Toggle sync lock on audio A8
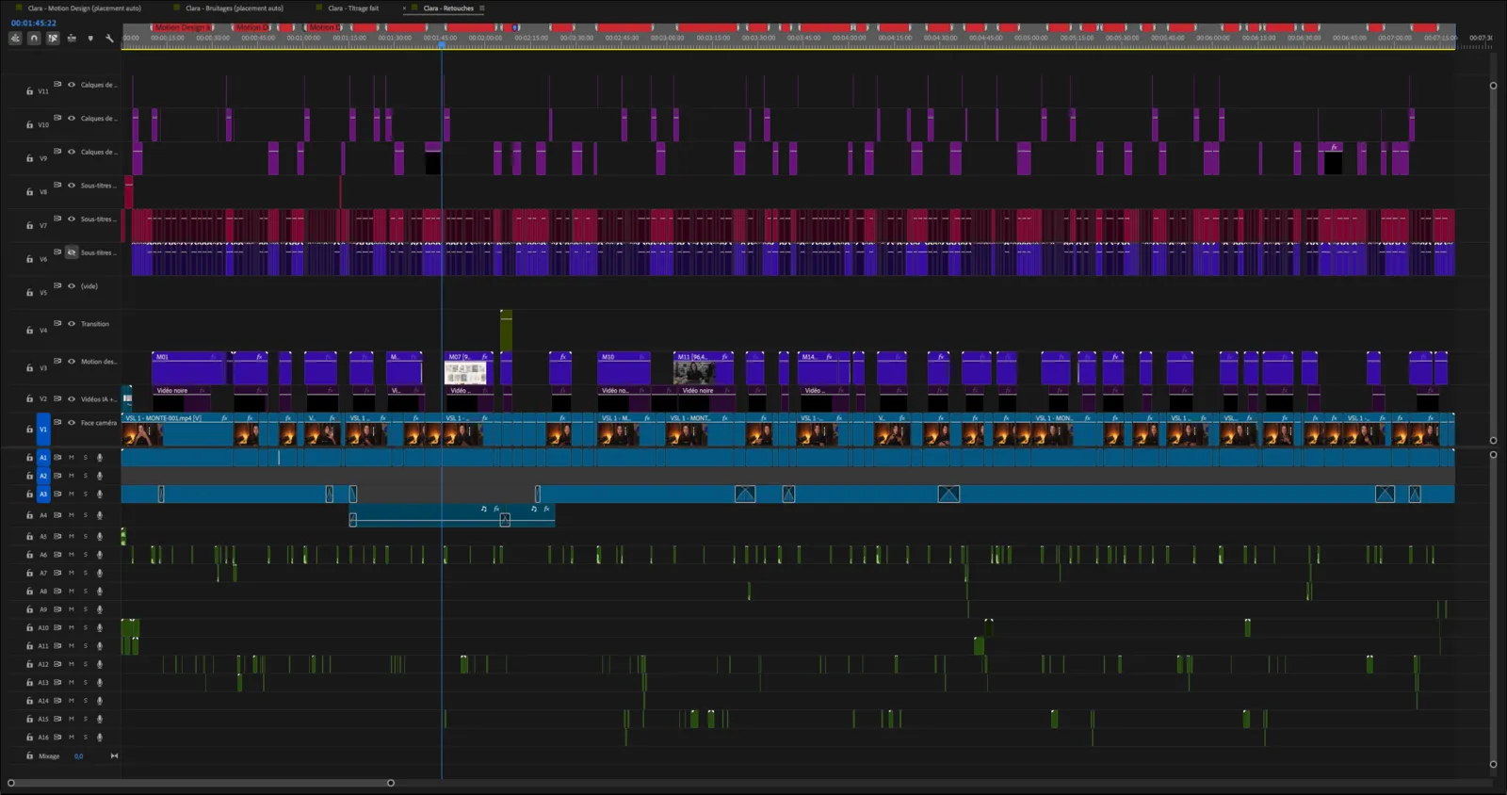Viewport: 1507px width, 795px height. (57, 592)
